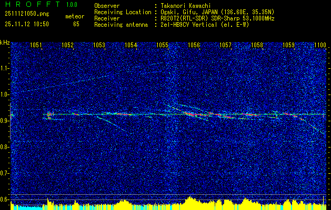The image size is (331, 210).
Task: Click the 1.0 kHz frequency label
Action: 5,94
